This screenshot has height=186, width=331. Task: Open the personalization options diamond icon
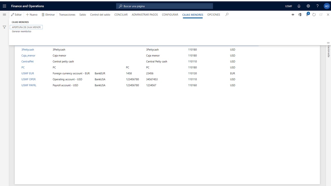pyautogui.click(x=293, y=15)
